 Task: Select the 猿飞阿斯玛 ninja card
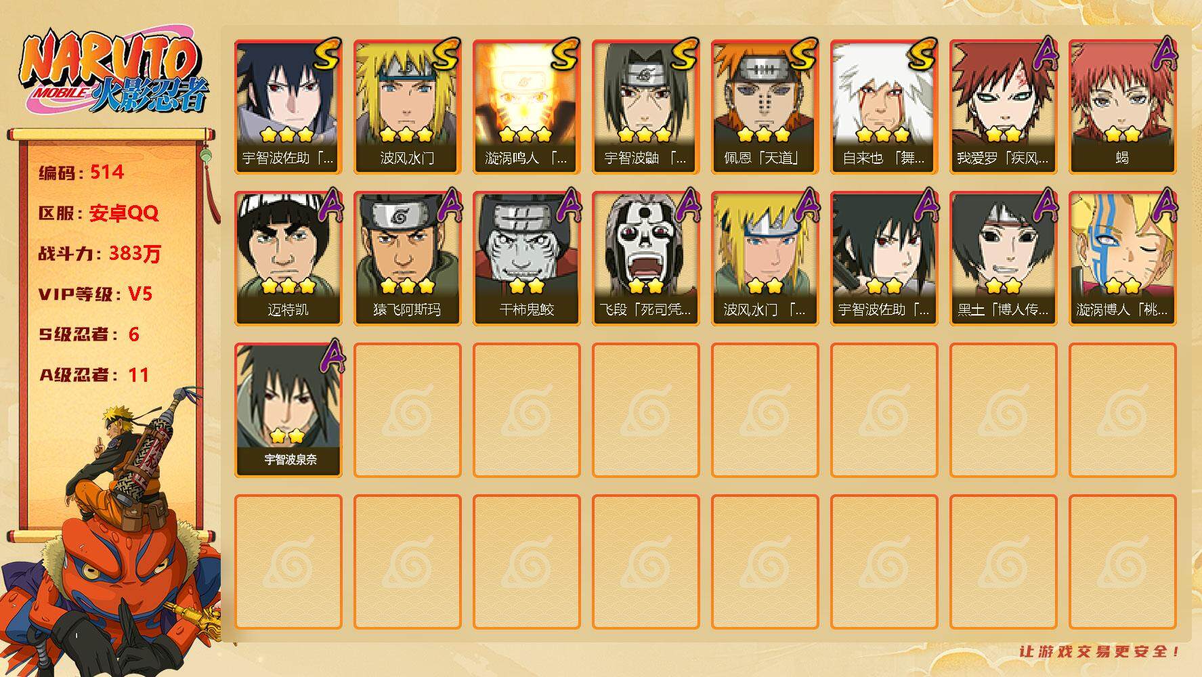click(407, 259)
